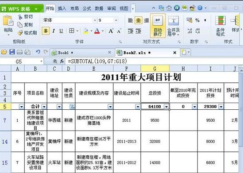This screenshot has width=243, height=173.
Task: Click the fx insert function icon
Action: pyautogui.click(x=62, y=62)
